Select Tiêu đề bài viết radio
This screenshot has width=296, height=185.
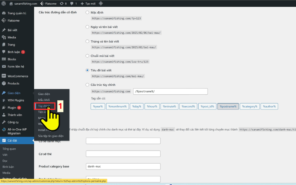[87, 70]
